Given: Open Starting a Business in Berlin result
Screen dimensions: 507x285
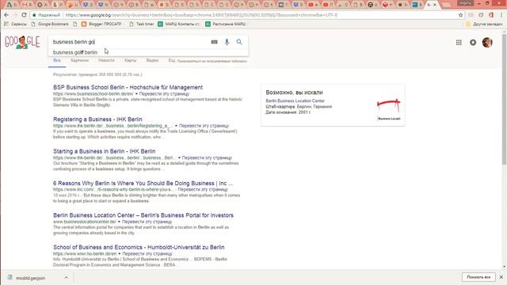Looking at the screenshot, I should click(x=104, y=151).
